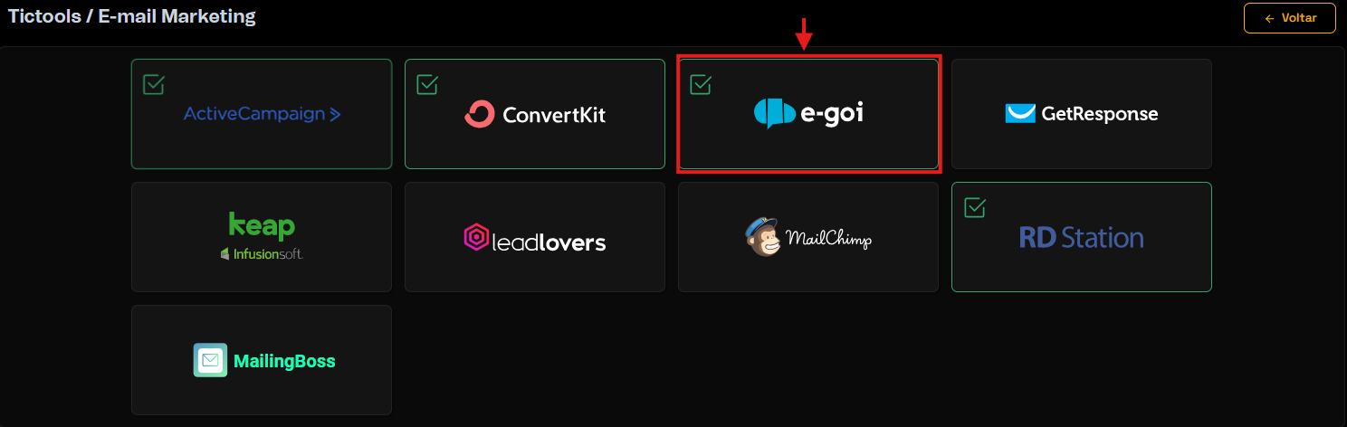
Task: Select the ConvertKit circular logo icon
Action: coord(480,114)
